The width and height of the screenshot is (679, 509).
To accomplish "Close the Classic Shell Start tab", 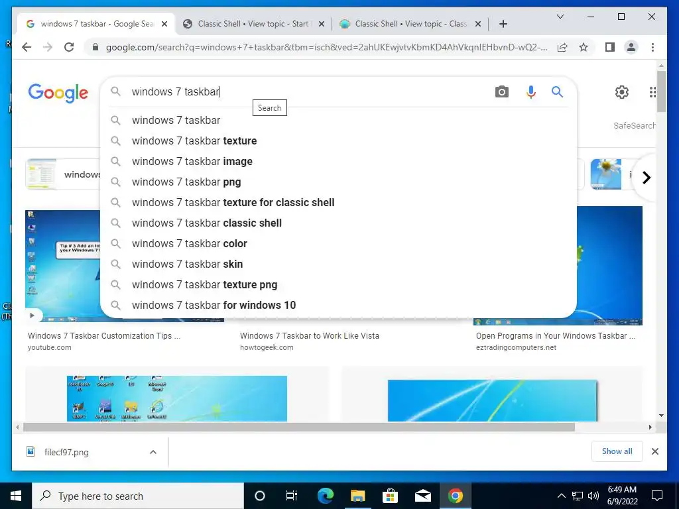I will [322, 24].
